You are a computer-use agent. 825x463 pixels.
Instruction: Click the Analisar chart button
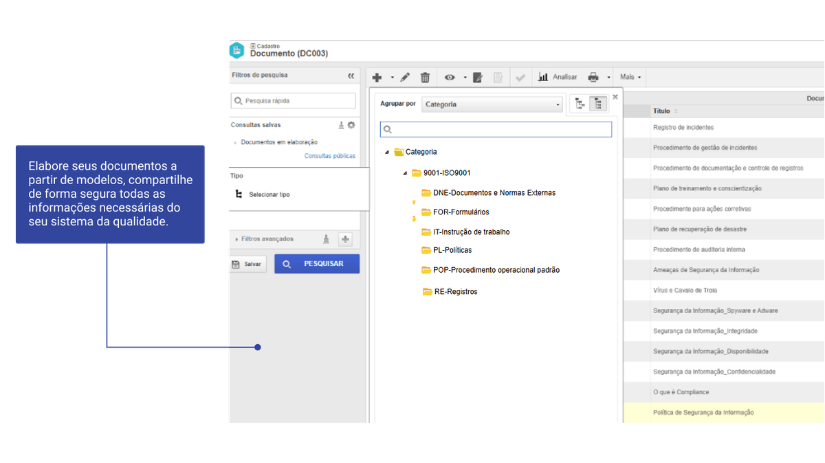(558, 78)
